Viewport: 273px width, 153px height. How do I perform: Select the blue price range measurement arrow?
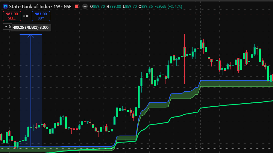pos(31,90)
